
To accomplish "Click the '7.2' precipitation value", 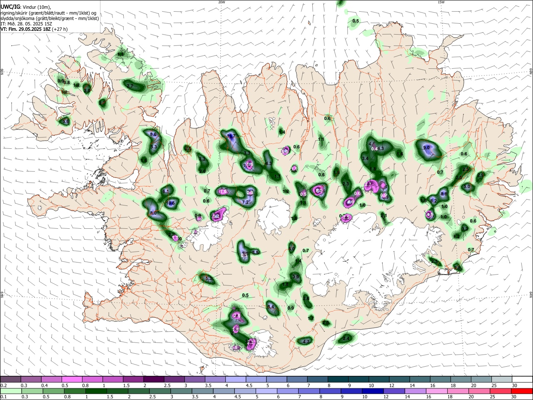I will [245, 202].
